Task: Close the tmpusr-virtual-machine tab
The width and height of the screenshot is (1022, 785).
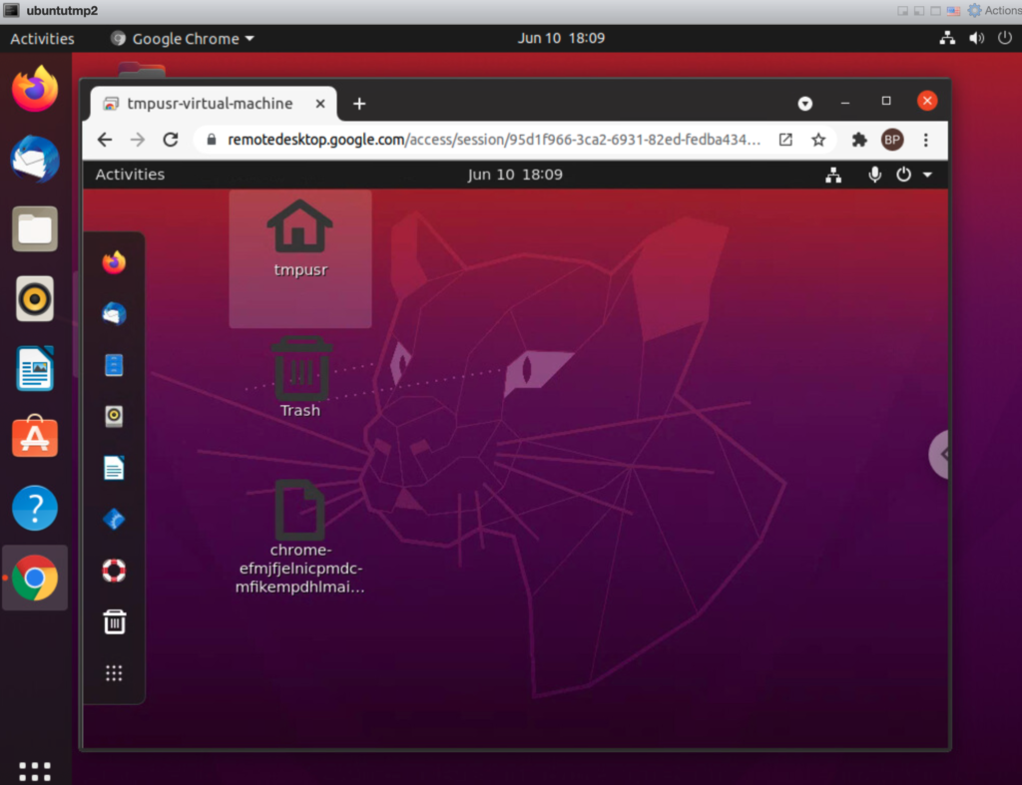Action: (320, 104)
